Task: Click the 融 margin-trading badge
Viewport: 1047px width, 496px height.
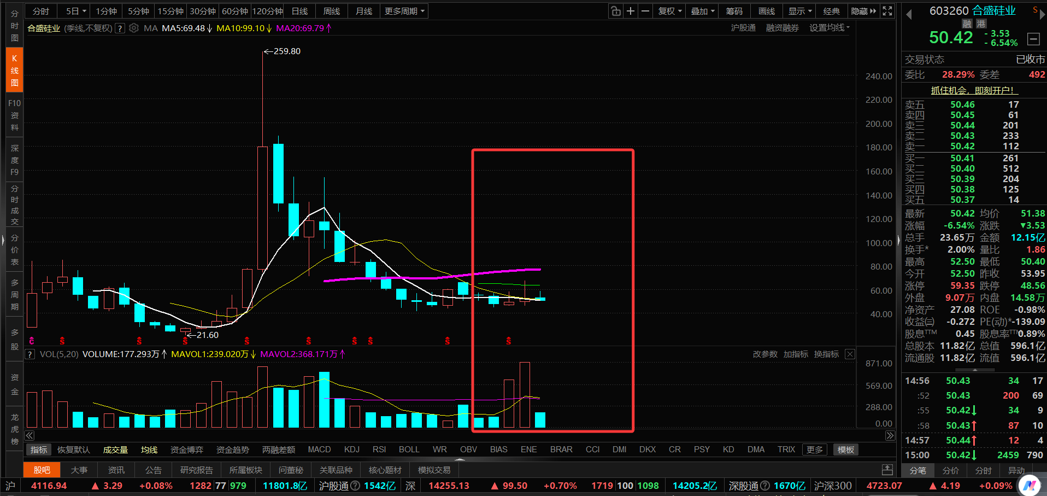Action: pyautogui.click(x=967, y=24)
